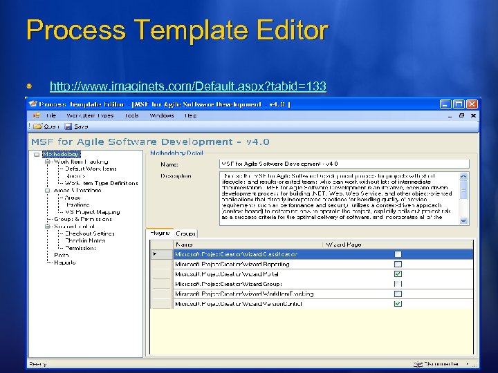This screenshot has width=498, height=373.
Task: Click the Save floppy disk icon
Action: point(68,126)
